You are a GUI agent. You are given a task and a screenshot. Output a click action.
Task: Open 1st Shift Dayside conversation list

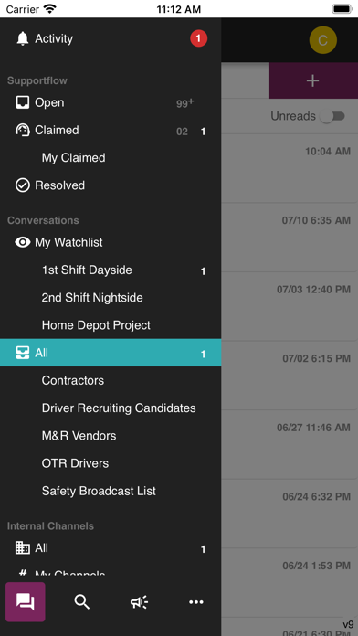click(x=111, y=270)
